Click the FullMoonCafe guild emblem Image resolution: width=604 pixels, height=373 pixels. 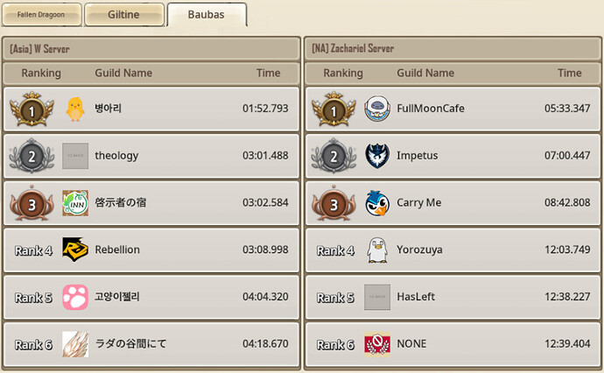click(377, 109)
